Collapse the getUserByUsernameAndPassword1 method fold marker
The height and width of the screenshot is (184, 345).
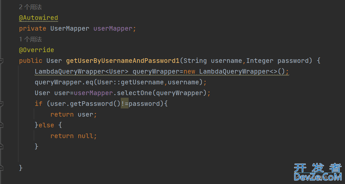(x=1, y=61)
